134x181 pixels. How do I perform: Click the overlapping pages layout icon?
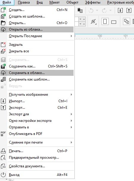tap(127, 21)
